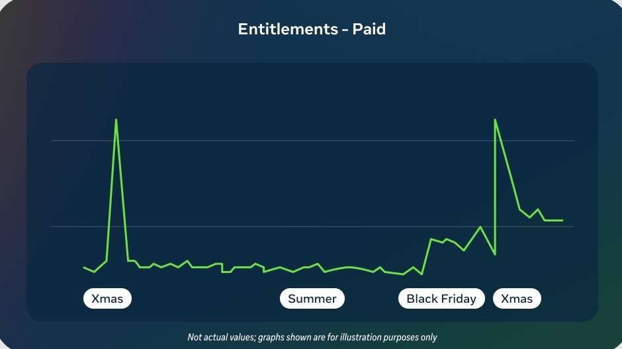Click the rightmost end of the green line
This screenshot has height=349, width=622.
562,220
